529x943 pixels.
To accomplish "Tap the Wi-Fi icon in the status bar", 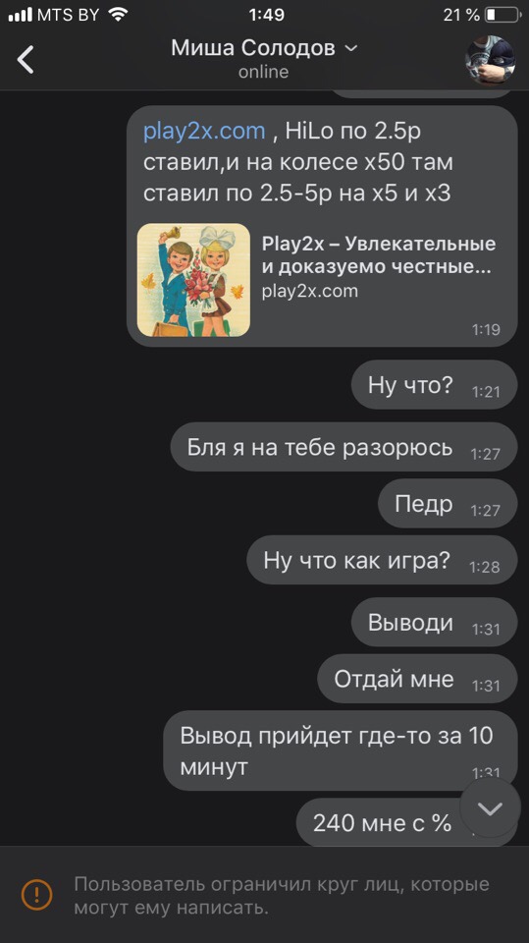I will 119,15.
